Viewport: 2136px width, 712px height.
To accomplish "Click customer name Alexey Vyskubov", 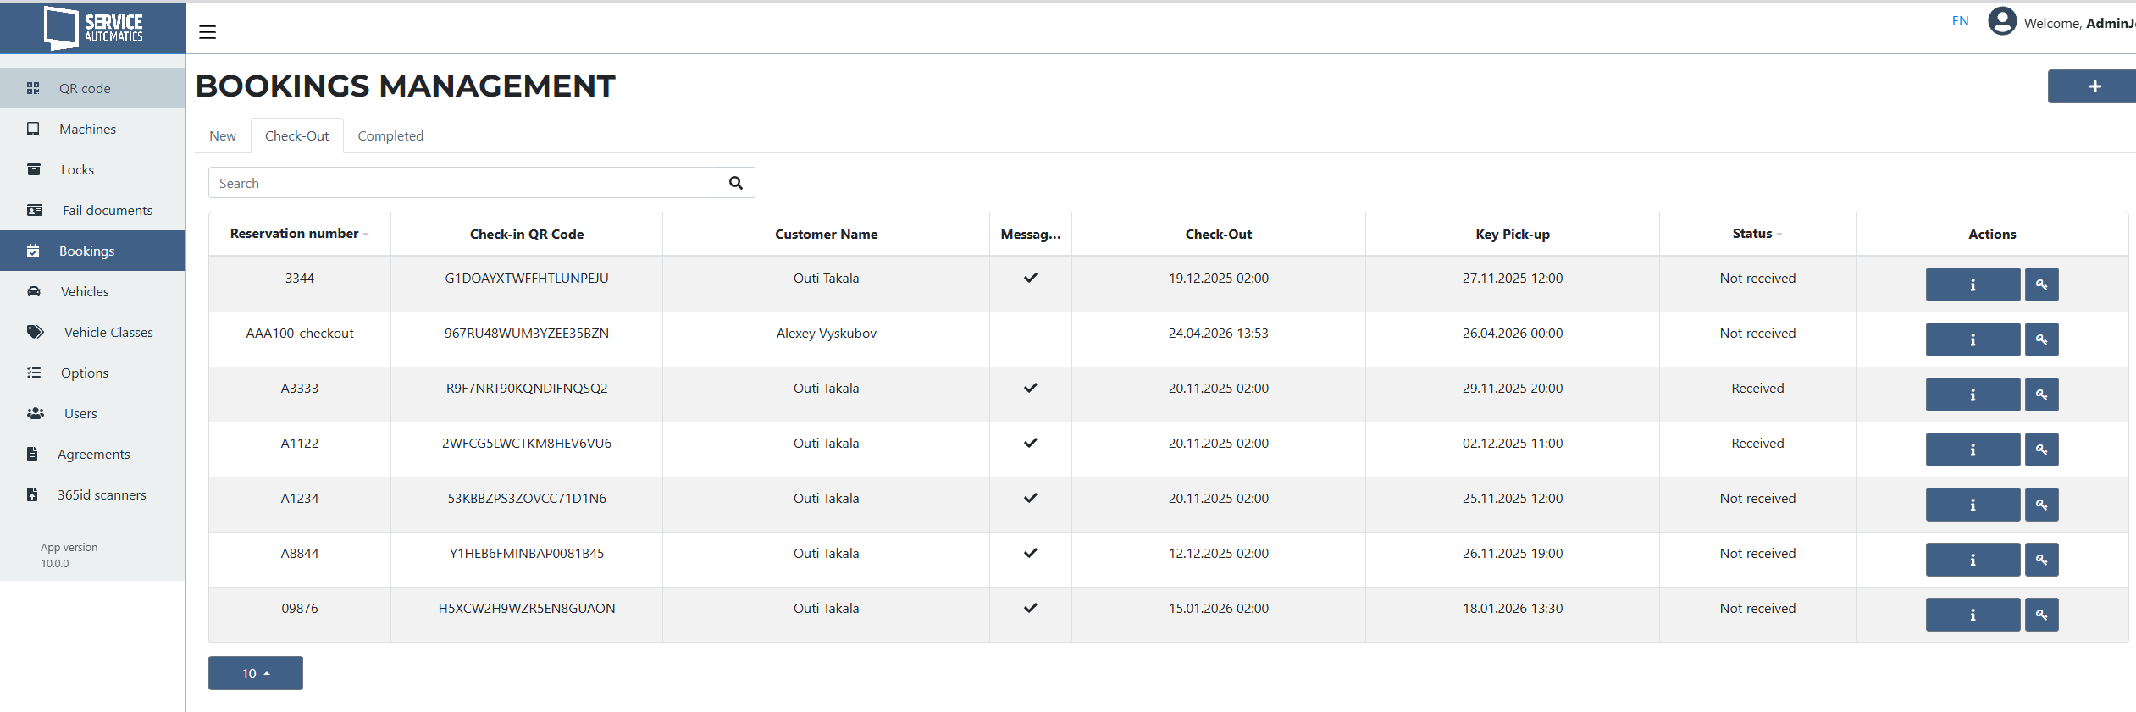I will (827, 334).
